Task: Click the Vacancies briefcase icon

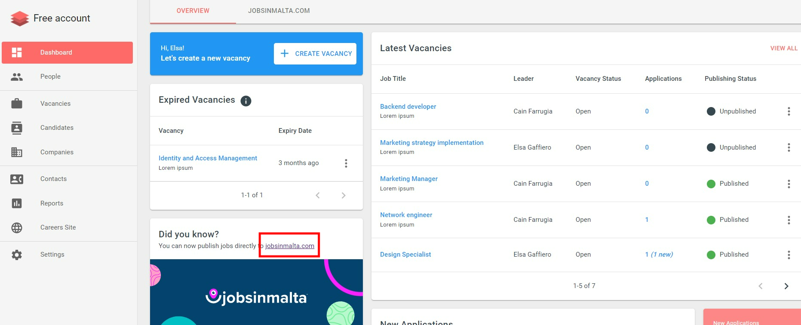Action: pyautogui.click(x=17, y=104)
